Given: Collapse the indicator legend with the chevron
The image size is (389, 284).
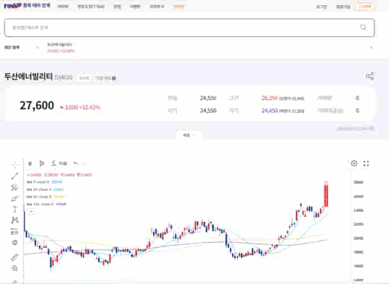Looking at the screenshot, I should pos(31,212).
